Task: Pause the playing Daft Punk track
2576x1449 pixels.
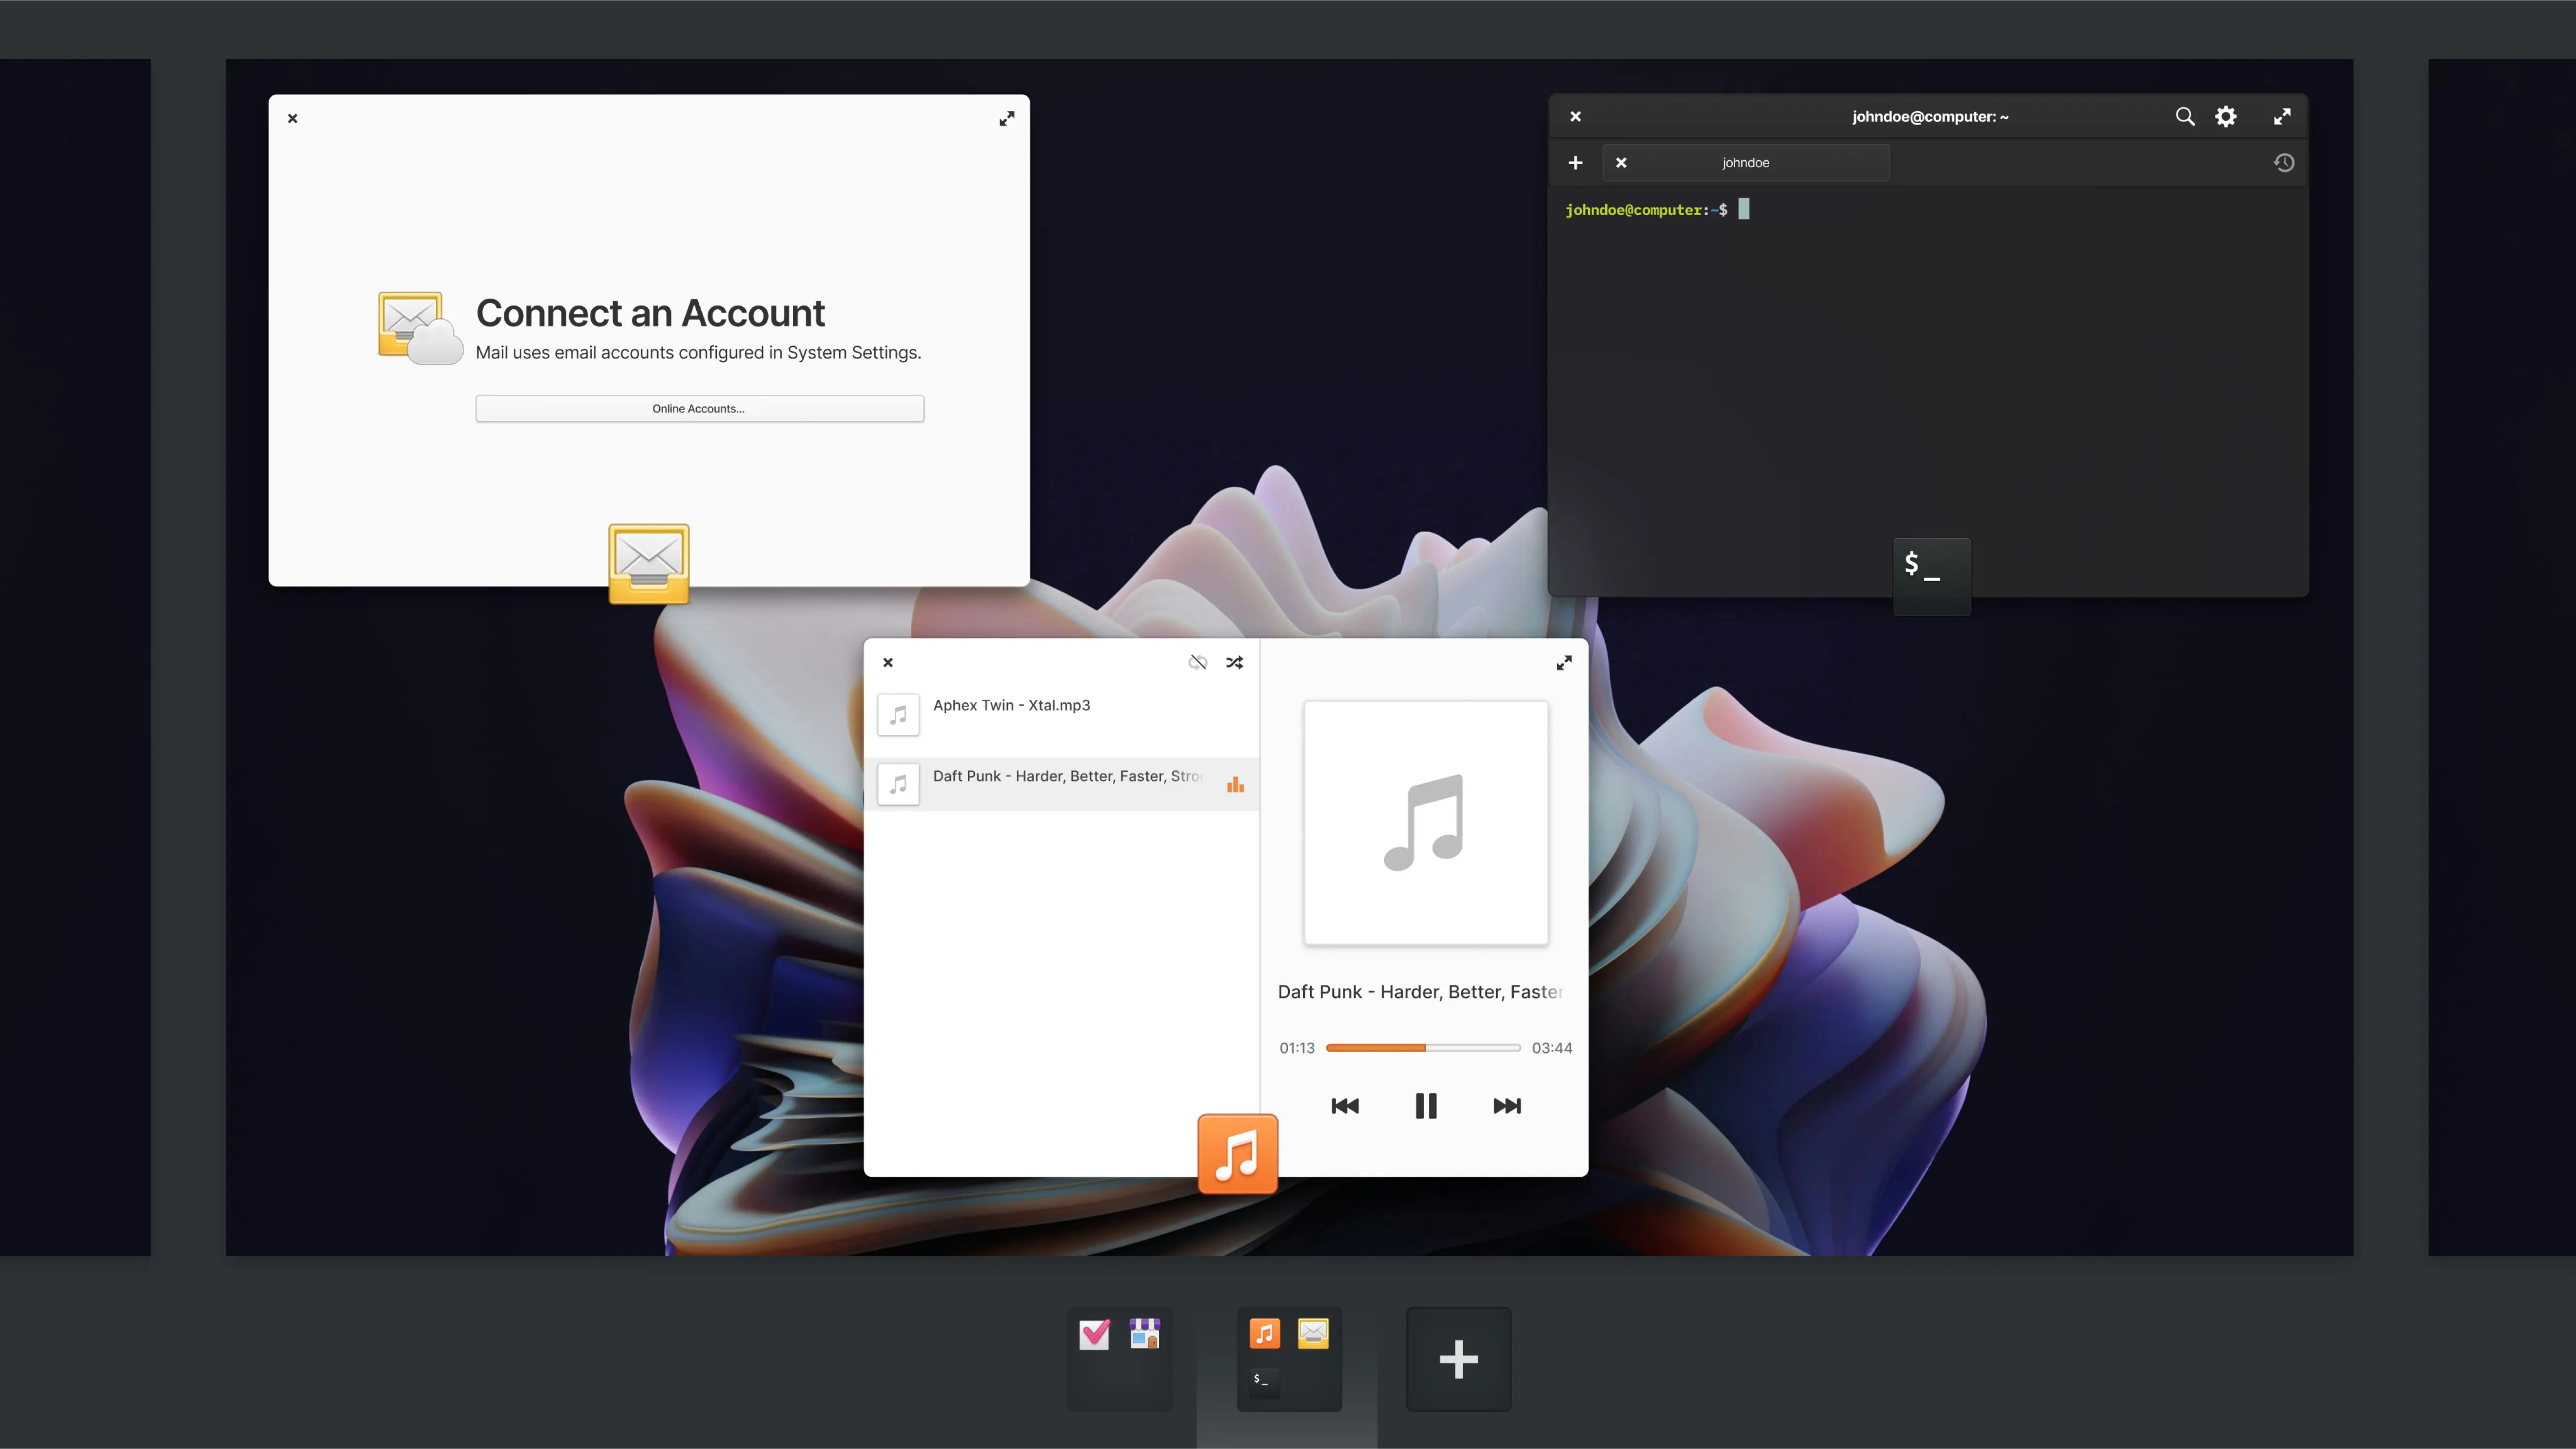Action: tap(1425, 1105)
